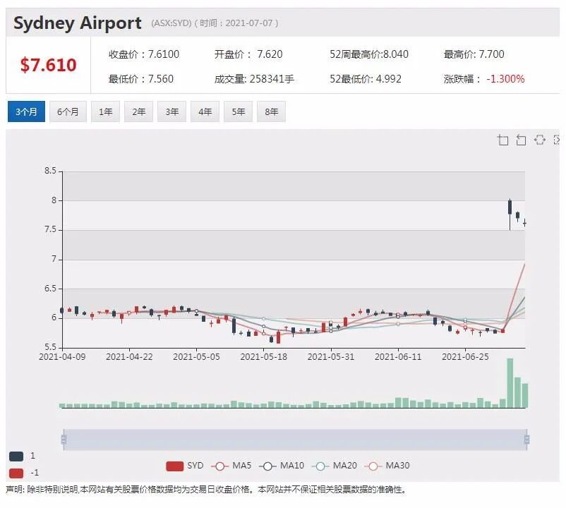Toggle the dark '1' visual map swatch
The image size is (566, 508).
(16, 456)
